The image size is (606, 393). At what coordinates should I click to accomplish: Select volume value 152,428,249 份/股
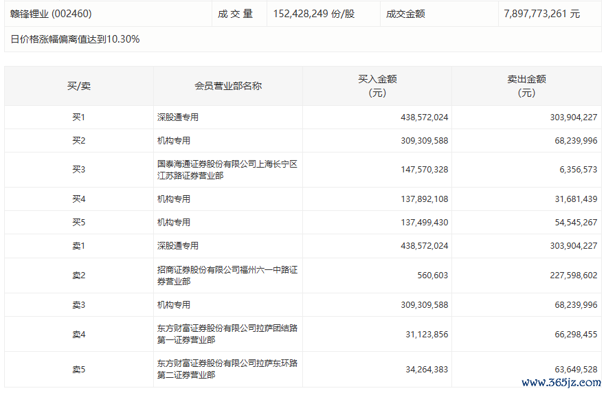[x=314, y=14]
